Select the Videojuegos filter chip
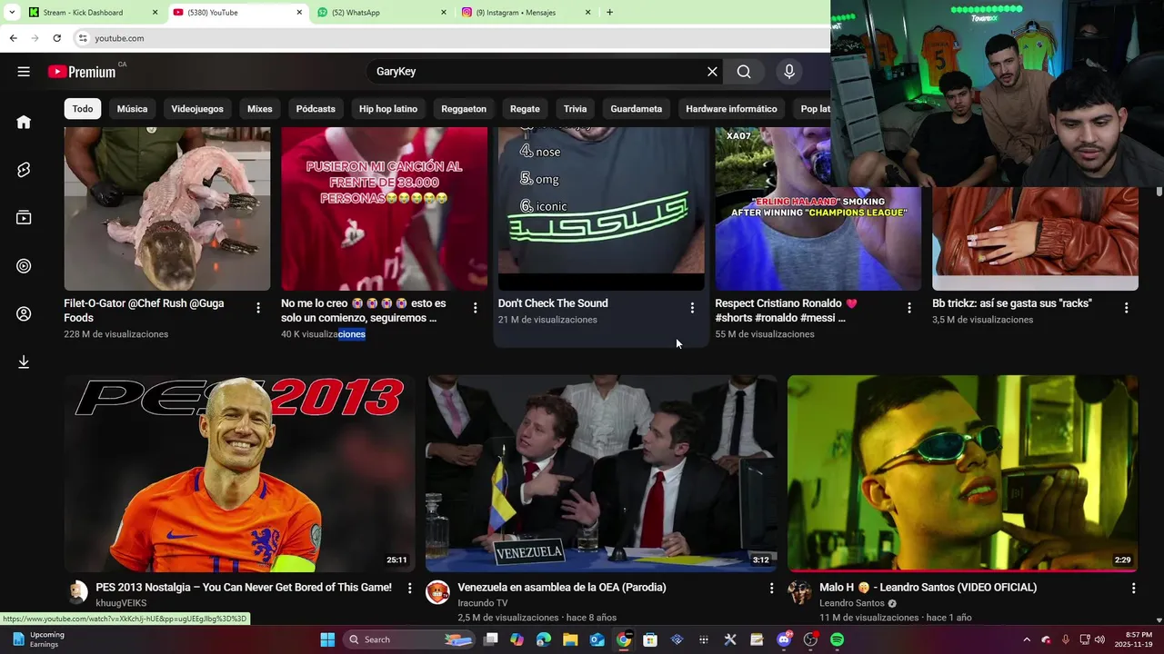Image resolution: width=1164 pixels, height=654 pixels. click(x=197, y=109)
